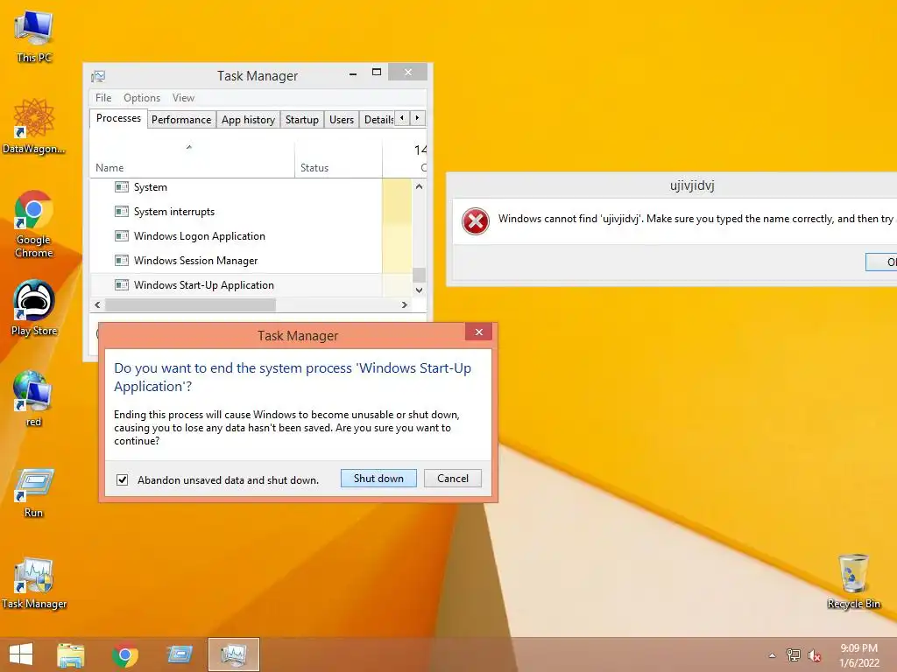Open the Recycle Bin
This screenshot has width=897, height=672.
click(853, 581)
